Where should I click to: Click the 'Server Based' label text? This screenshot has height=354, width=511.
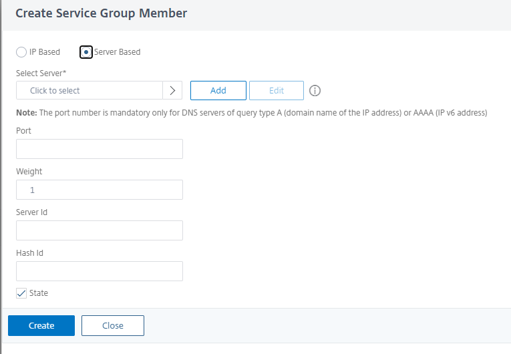[118, 52]
